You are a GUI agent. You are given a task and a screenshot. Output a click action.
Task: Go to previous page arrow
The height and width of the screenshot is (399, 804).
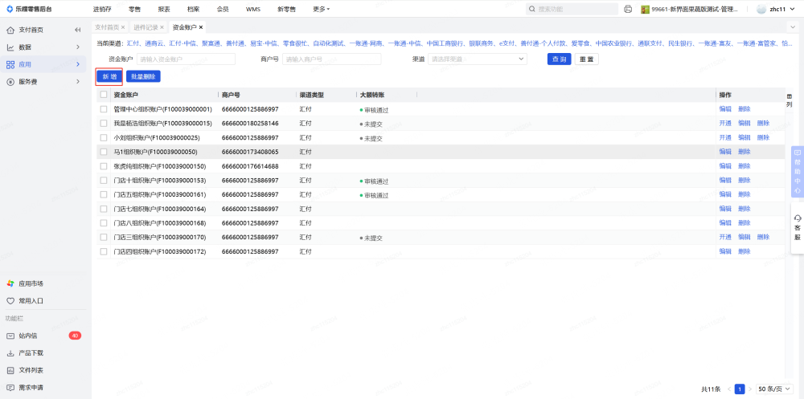pyautogui.click(x=728, y=389)
